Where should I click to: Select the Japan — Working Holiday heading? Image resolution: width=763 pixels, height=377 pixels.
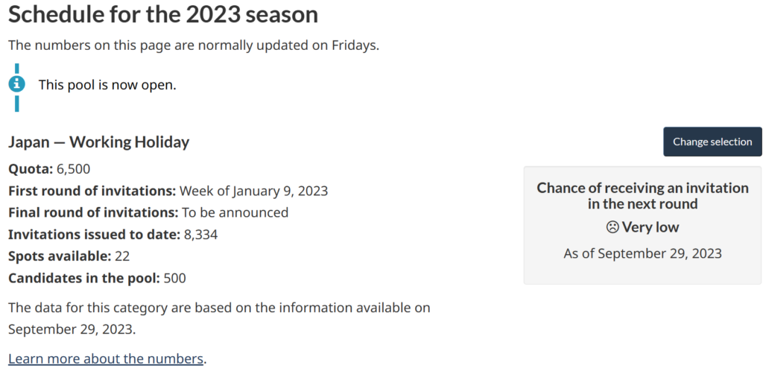(99, 142)
